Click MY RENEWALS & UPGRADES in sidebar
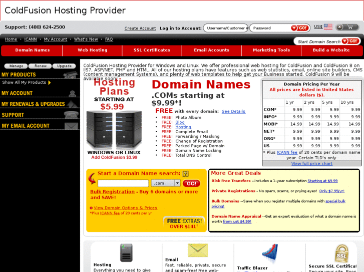The height and width of the screenshot is (272, 364). tap(33, 104)
